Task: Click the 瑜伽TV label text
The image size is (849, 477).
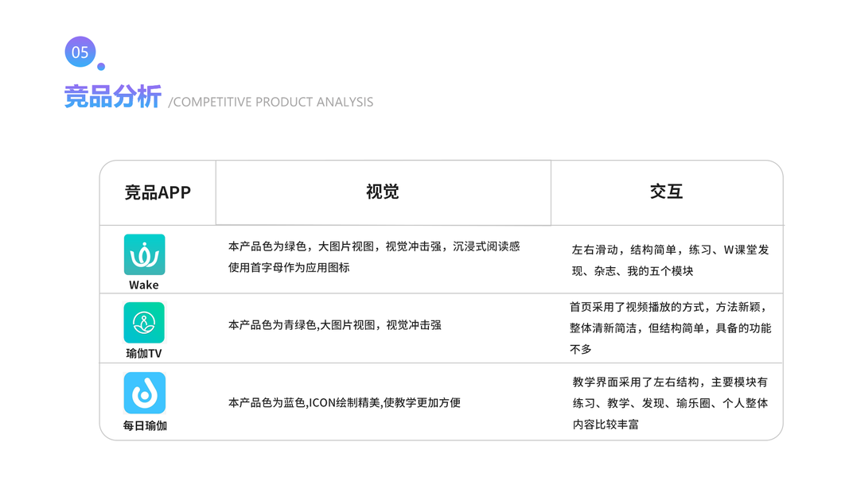Action: click(144, 353)
